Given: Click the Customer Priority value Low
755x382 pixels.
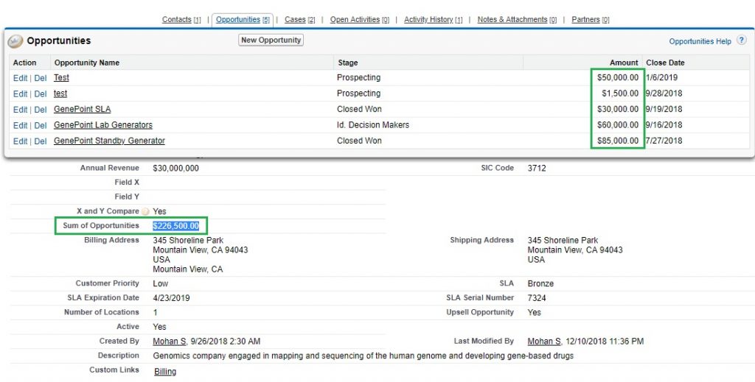Looking at the screenshot, I should [160, 283].
